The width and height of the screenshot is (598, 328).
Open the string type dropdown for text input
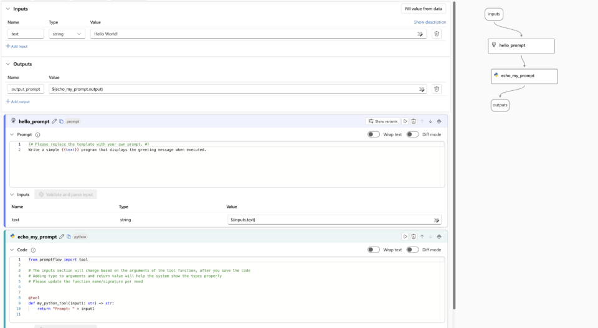(x=67, y=34)
